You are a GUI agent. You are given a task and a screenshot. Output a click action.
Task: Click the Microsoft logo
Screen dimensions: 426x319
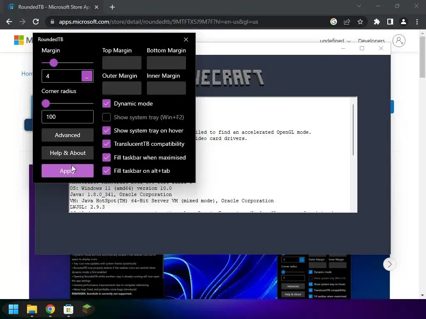point(19,40)
